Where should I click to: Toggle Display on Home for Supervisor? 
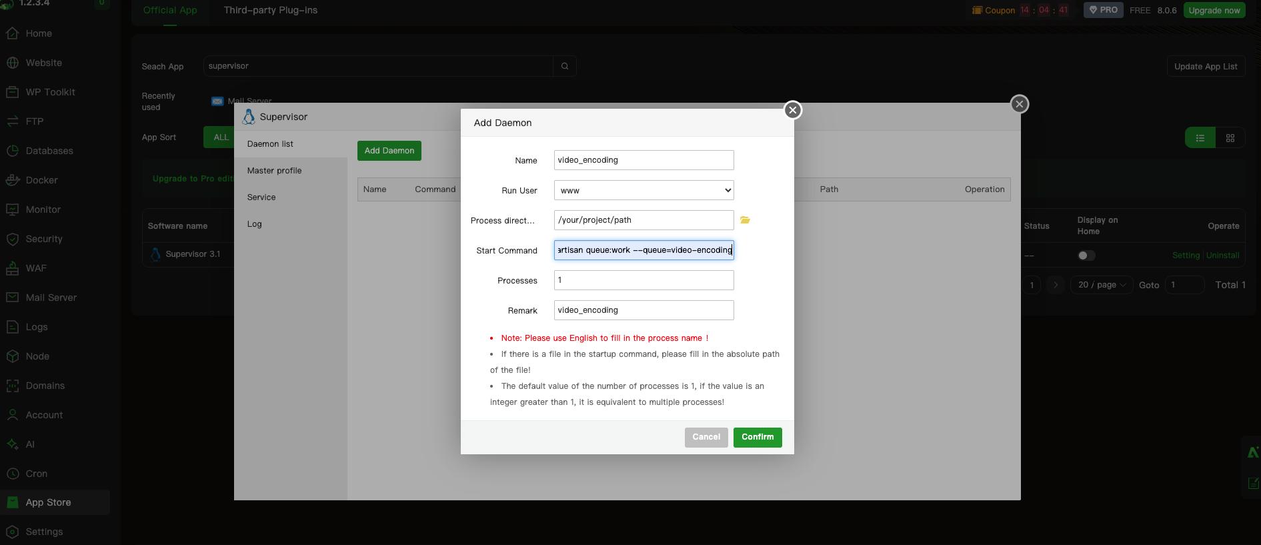click(1086, 255)
